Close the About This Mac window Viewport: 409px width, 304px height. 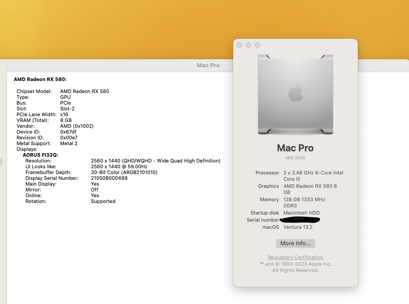click(239, 45)
